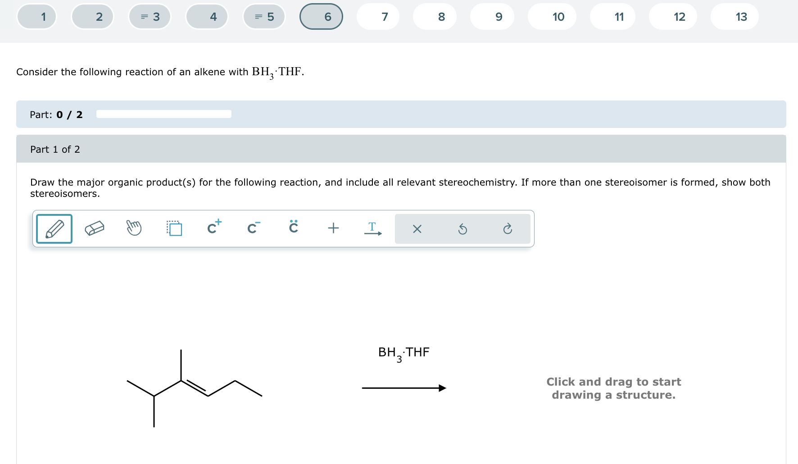Screen dimensions: 798x464
Task: Add lone pair electrons tool
Action: tap(294, 227)
